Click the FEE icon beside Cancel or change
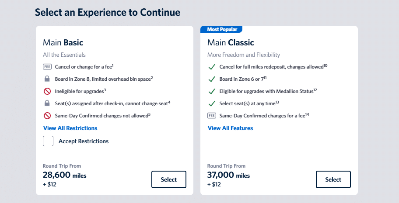Image resolution: width=399 pixels, height=203 pixels. click(47, 67)
